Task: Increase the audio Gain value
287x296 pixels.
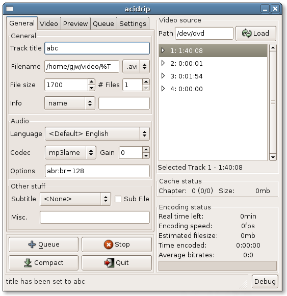Action: [x=146, y=150]
